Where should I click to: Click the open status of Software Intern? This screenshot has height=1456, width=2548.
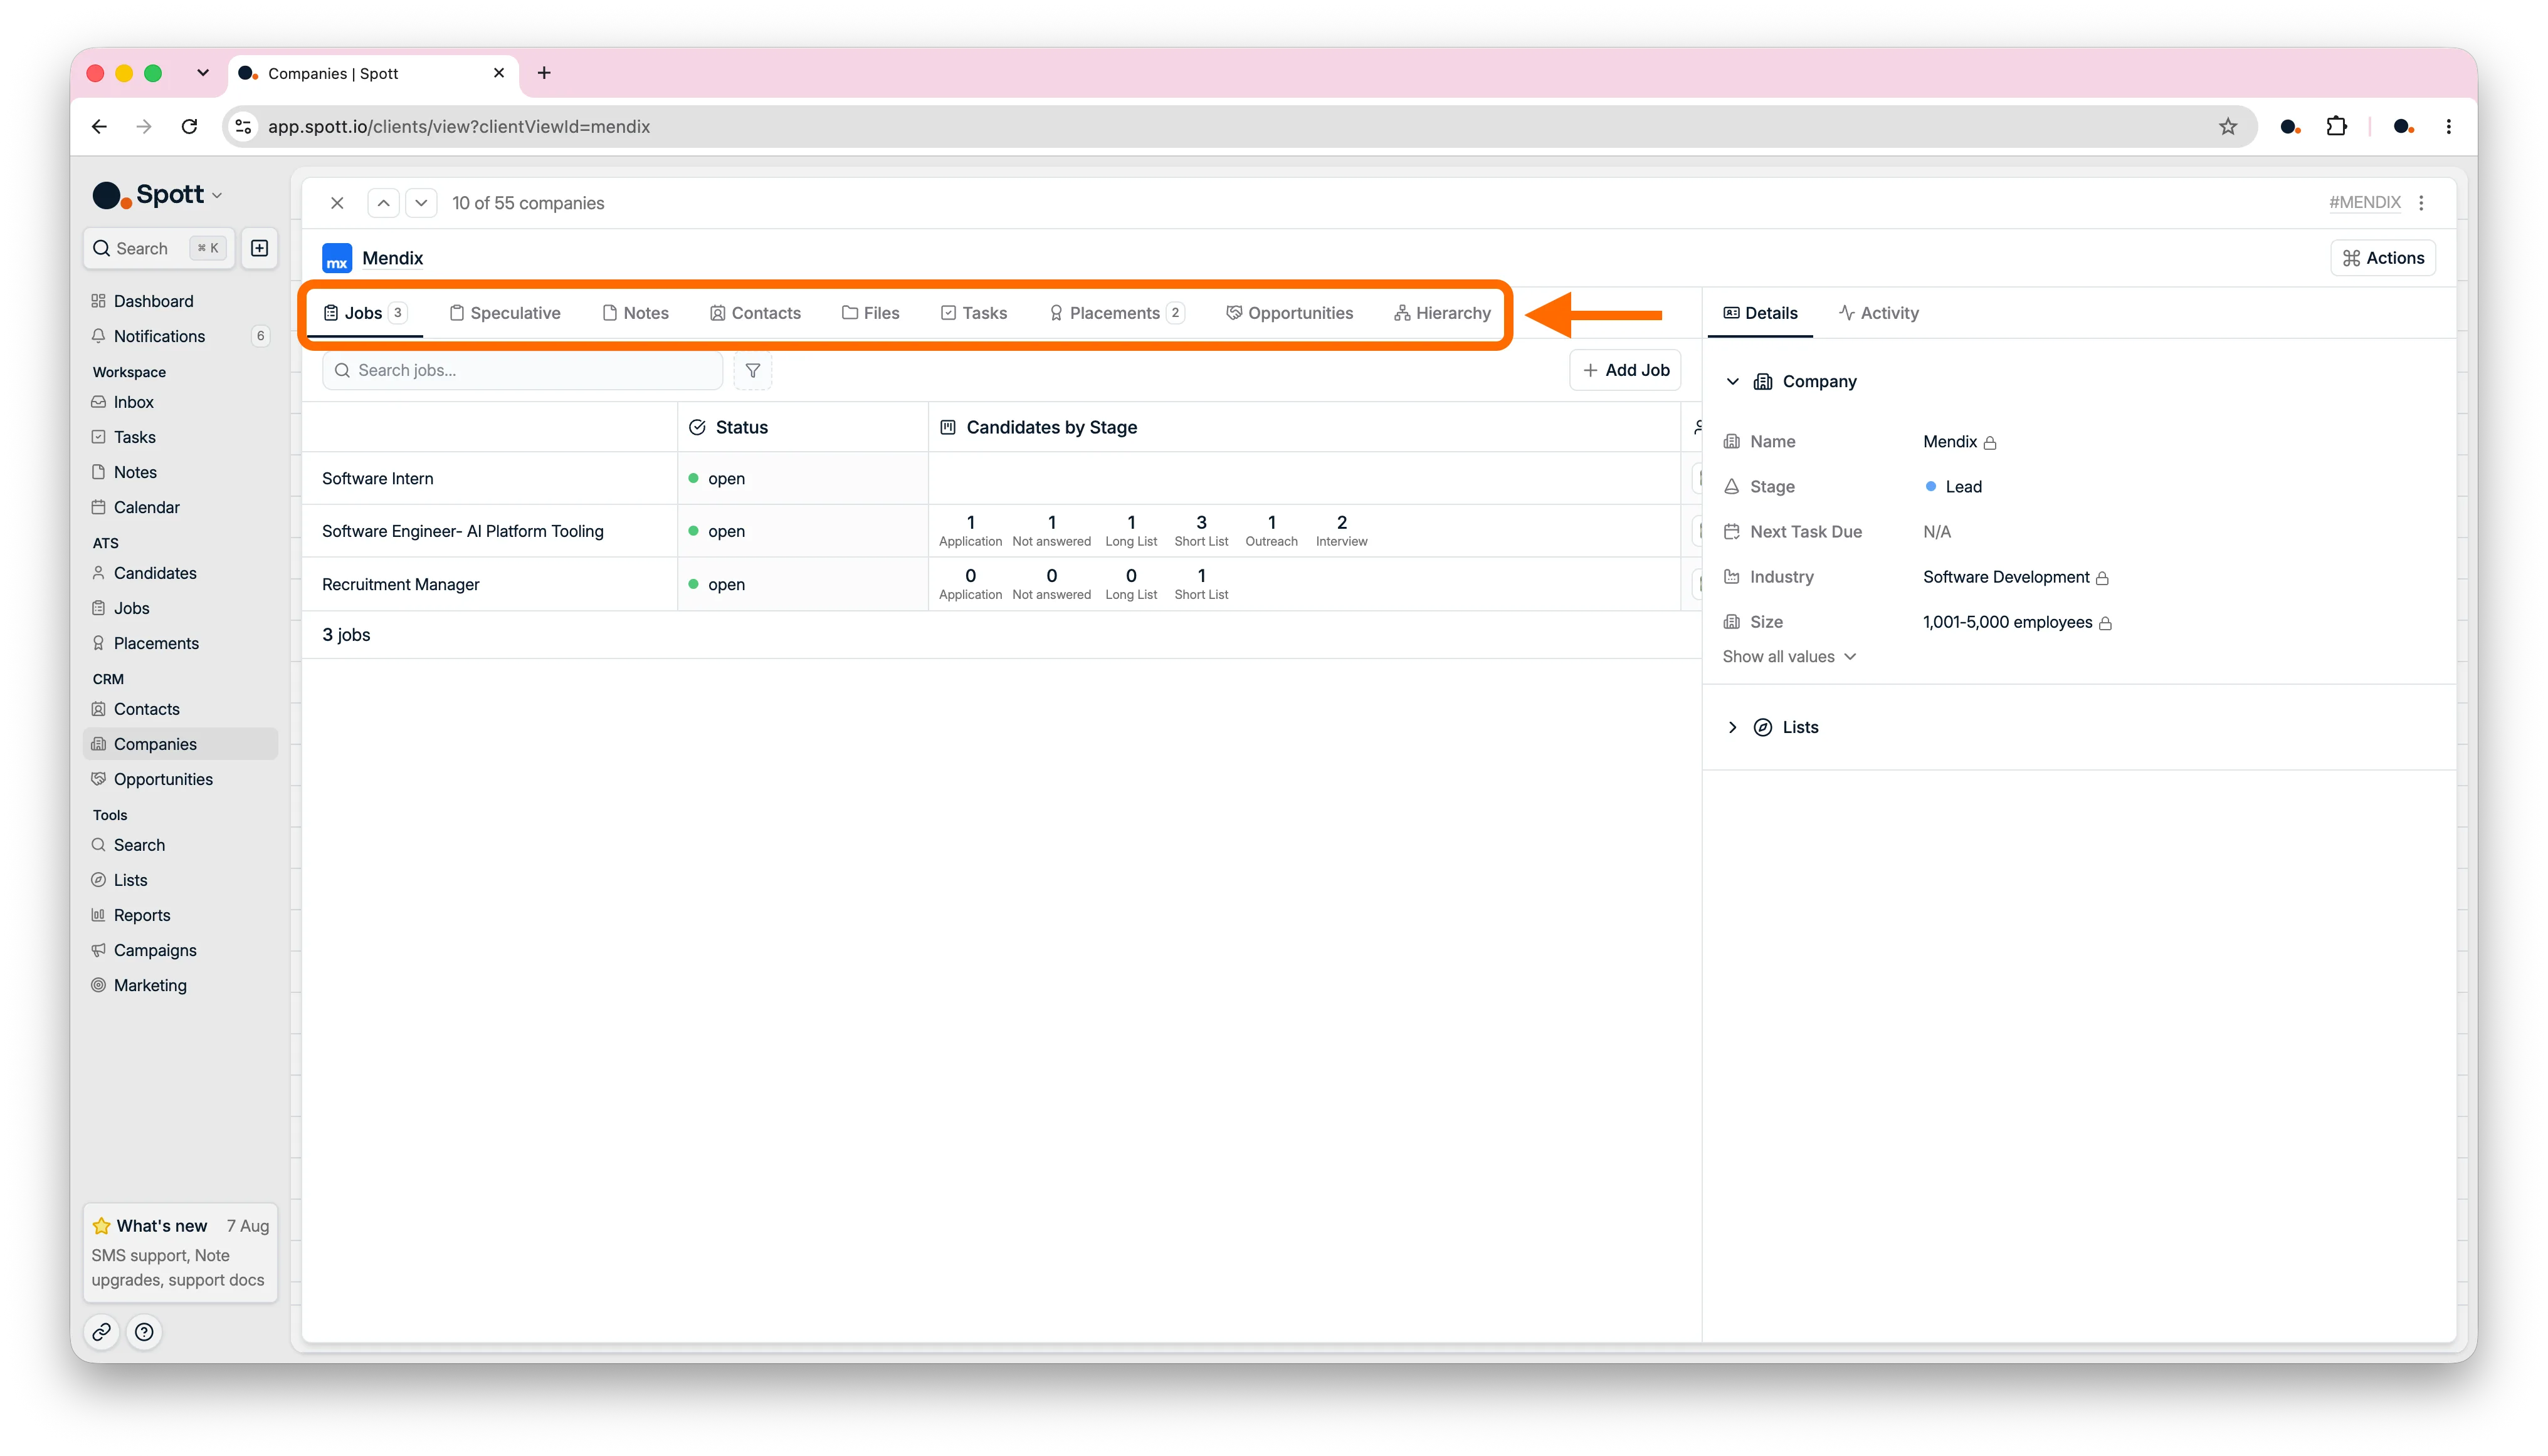pyautogui.click(x=717, y=479)
